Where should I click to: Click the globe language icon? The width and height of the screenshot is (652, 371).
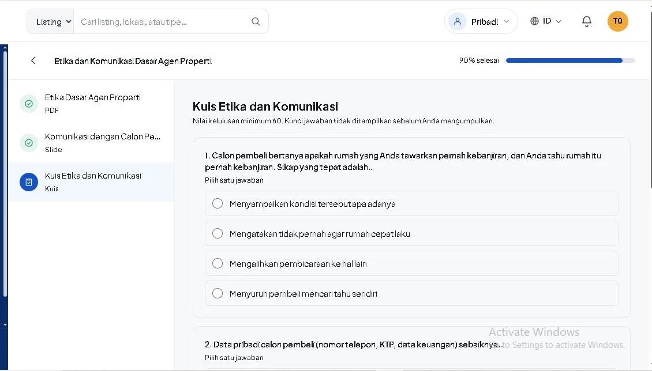pyautogui.click(x=534, y=21)
